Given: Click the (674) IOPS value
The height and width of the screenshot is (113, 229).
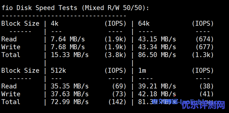Looking at the screenshot, I should pyautogui.click(x=204, y=39).
